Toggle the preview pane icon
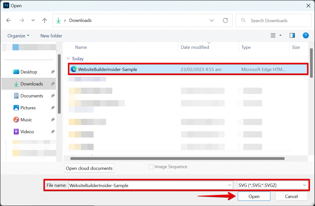 tap(292, 36)
